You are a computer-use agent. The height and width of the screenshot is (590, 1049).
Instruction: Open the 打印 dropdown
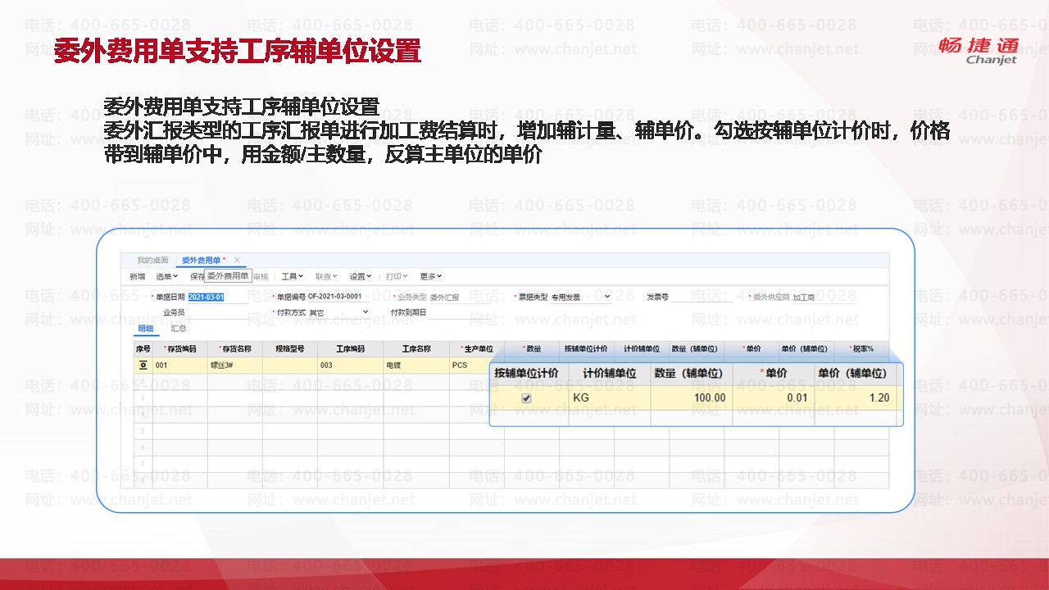[397, 277]
